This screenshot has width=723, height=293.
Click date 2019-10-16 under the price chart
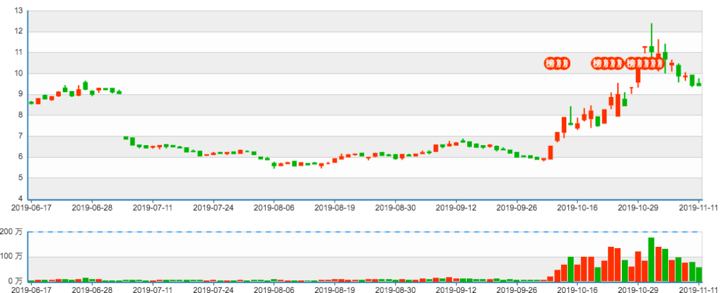click(x=577, y=208)
